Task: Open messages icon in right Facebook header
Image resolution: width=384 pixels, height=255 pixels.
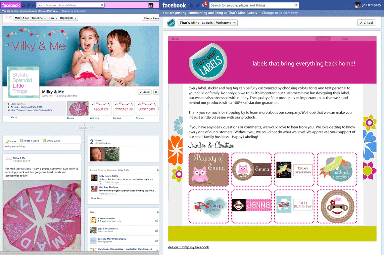Action: pos(198,5)
